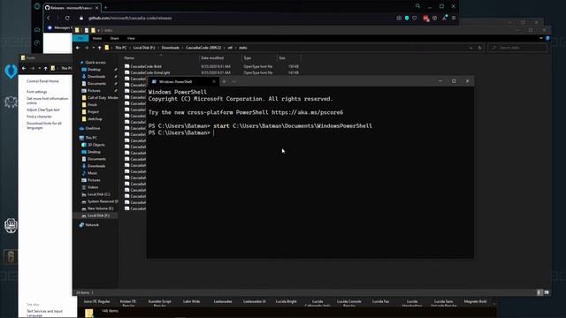Open Explorer help icon
Image resolution: width=566 pixels, height=318 pixels.
(x=547, y=38)
